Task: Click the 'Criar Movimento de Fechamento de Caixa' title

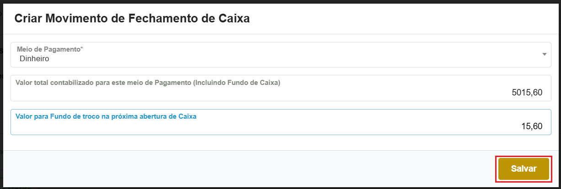Action: pos(132,19)
